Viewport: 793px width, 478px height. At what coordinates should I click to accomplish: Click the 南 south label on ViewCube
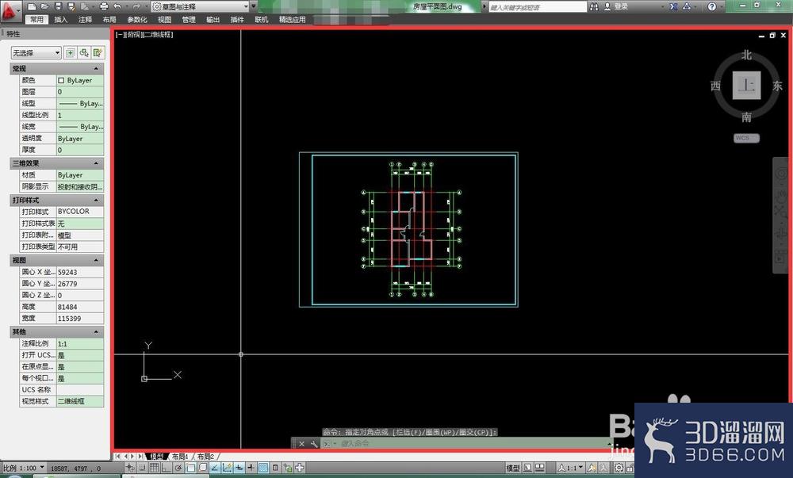click(x=746, y=117)
